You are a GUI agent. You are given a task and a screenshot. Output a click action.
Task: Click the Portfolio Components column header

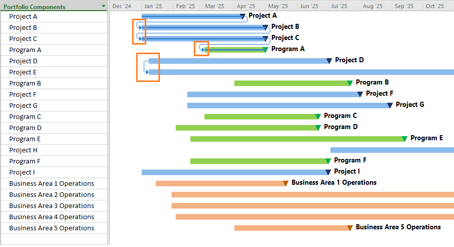[54, 7]
